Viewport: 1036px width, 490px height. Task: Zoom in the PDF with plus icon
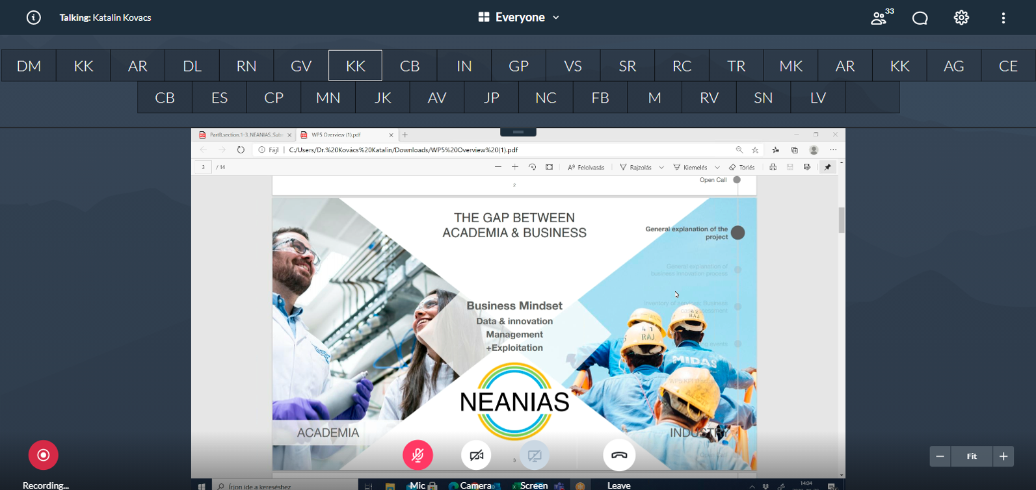(x=515, y=167)
